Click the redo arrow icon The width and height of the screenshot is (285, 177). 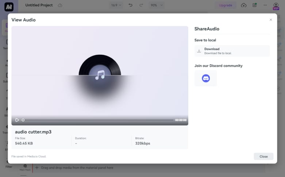point(141,5)
